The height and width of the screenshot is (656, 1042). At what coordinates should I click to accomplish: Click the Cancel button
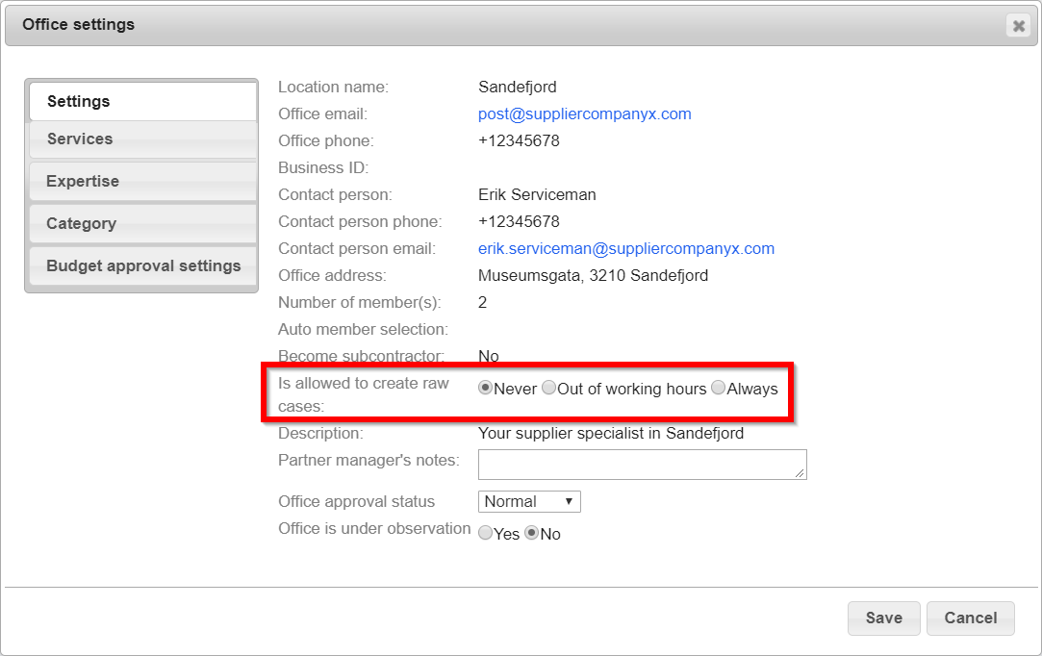[970, 618]
